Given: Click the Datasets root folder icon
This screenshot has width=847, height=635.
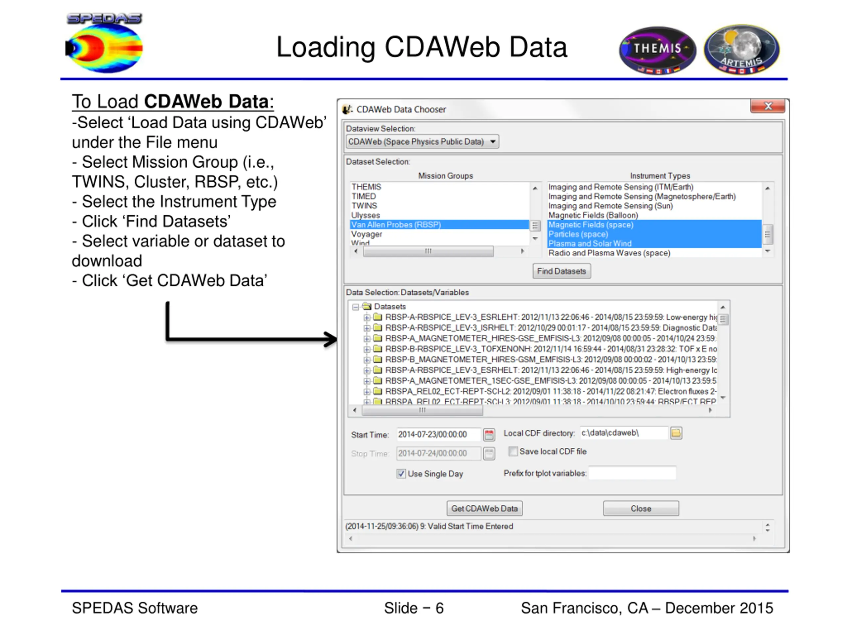Looking at the screenshot, I should pos(367,306).
